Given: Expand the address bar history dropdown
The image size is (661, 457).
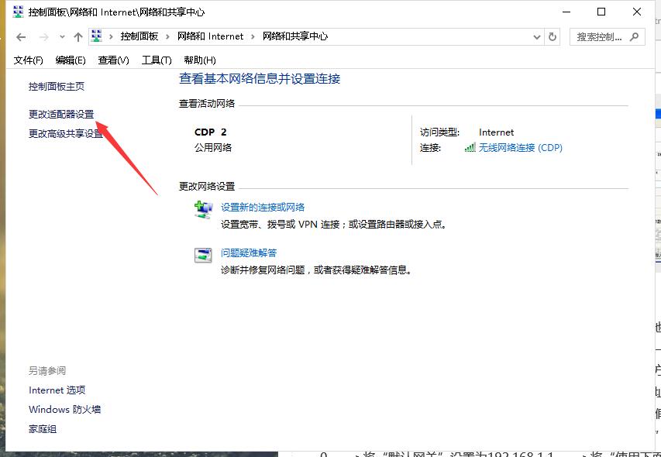Looking at the screenshot, I should coord(537,36).
